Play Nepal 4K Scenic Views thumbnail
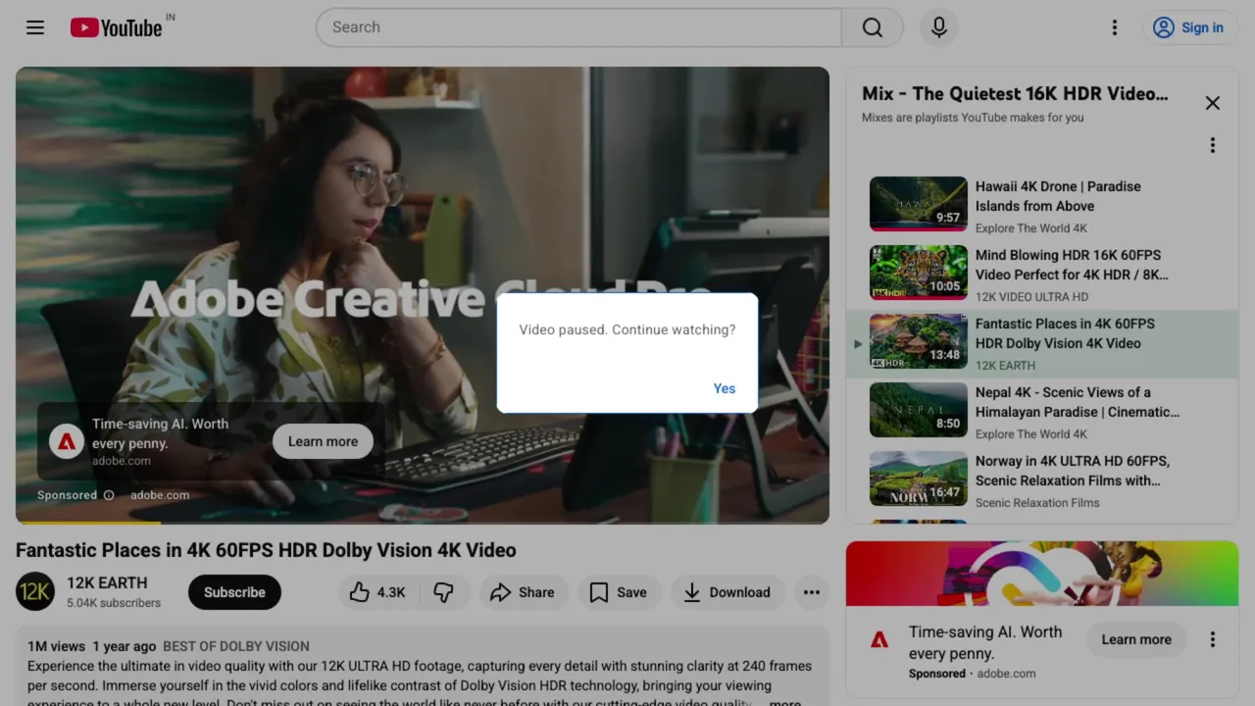 919,410
